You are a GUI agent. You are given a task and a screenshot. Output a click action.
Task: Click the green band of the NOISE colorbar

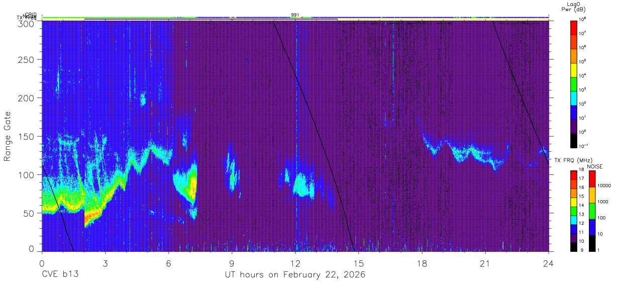click(592, 211)
